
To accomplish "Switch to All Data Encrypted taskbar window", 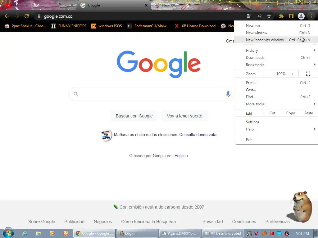I will tap(223, 233).
